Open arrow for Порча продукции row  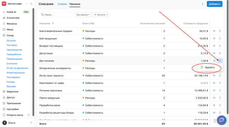coord(214,98)
